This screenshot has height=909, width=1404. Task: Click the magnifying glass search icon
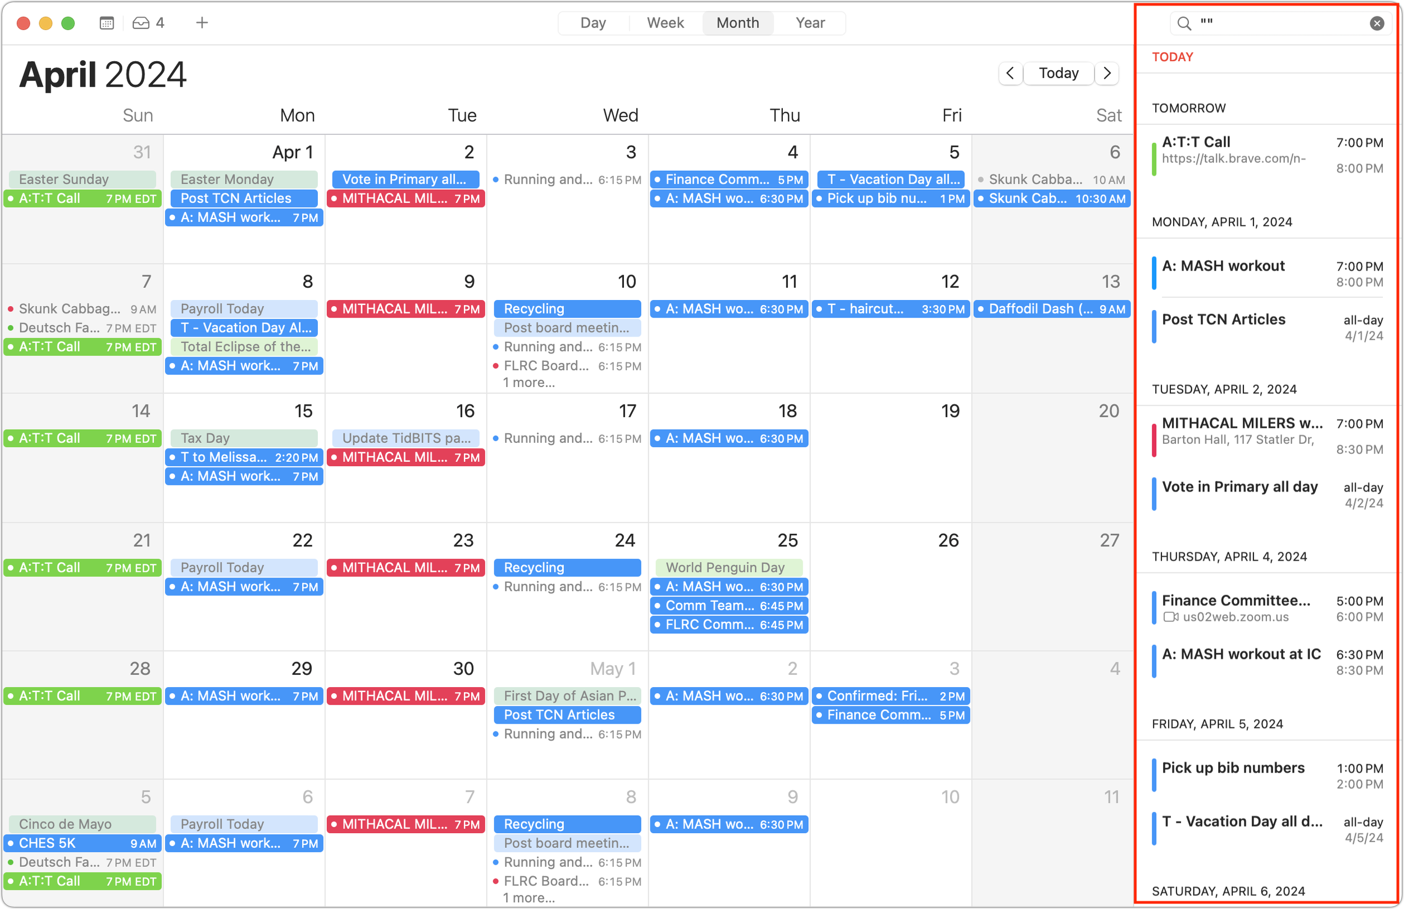pos(1183,23)
